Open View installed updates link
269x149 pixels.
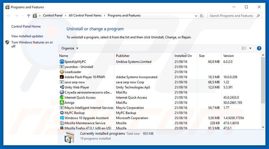[27, 36]
